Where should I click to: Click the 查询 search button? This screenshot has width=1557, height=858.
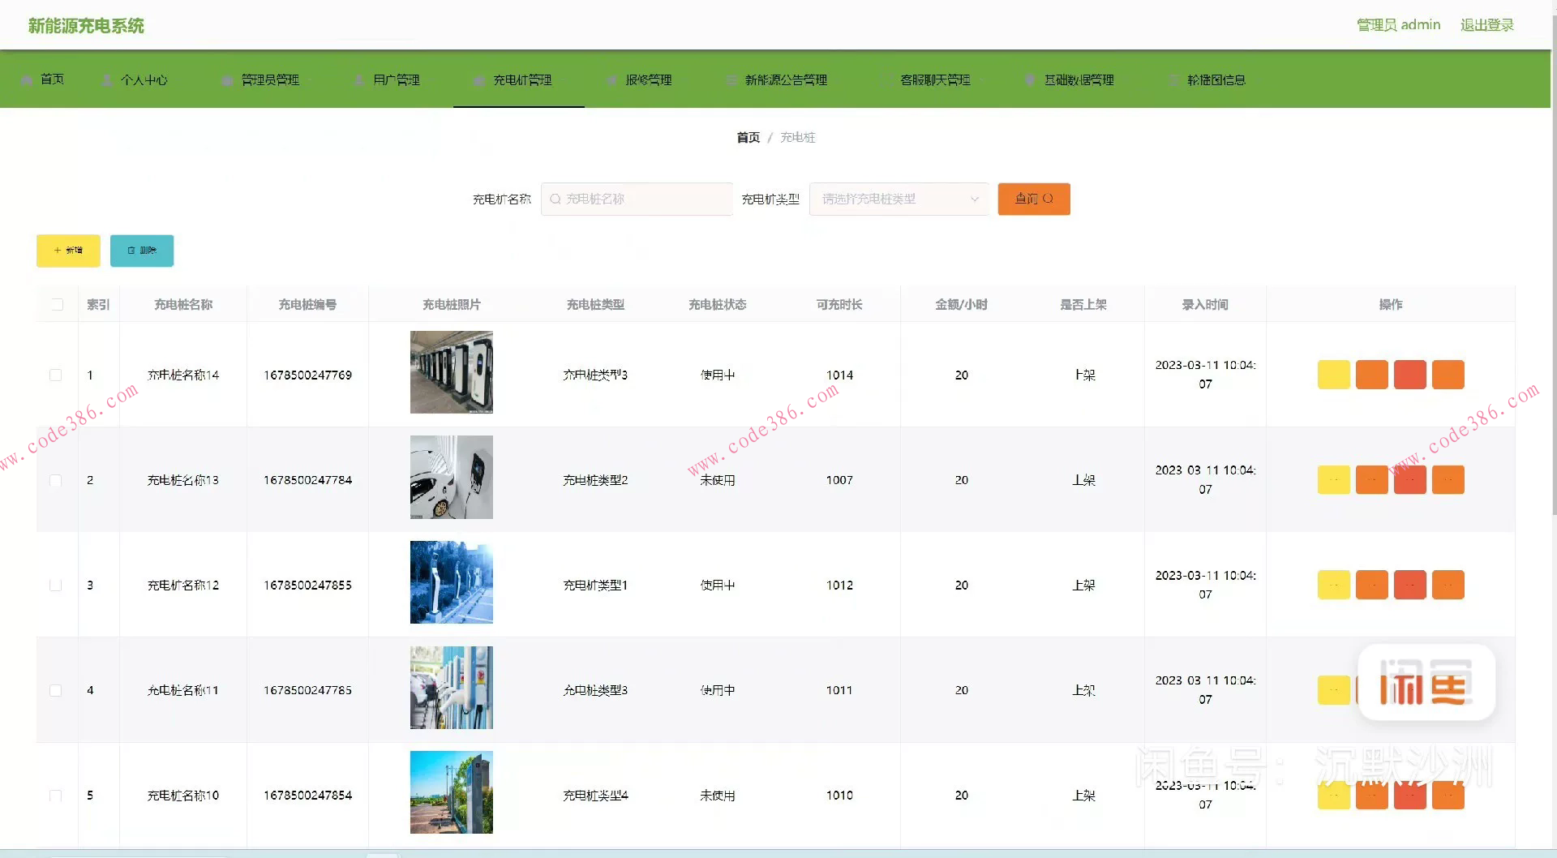(x=1033, y=199)
